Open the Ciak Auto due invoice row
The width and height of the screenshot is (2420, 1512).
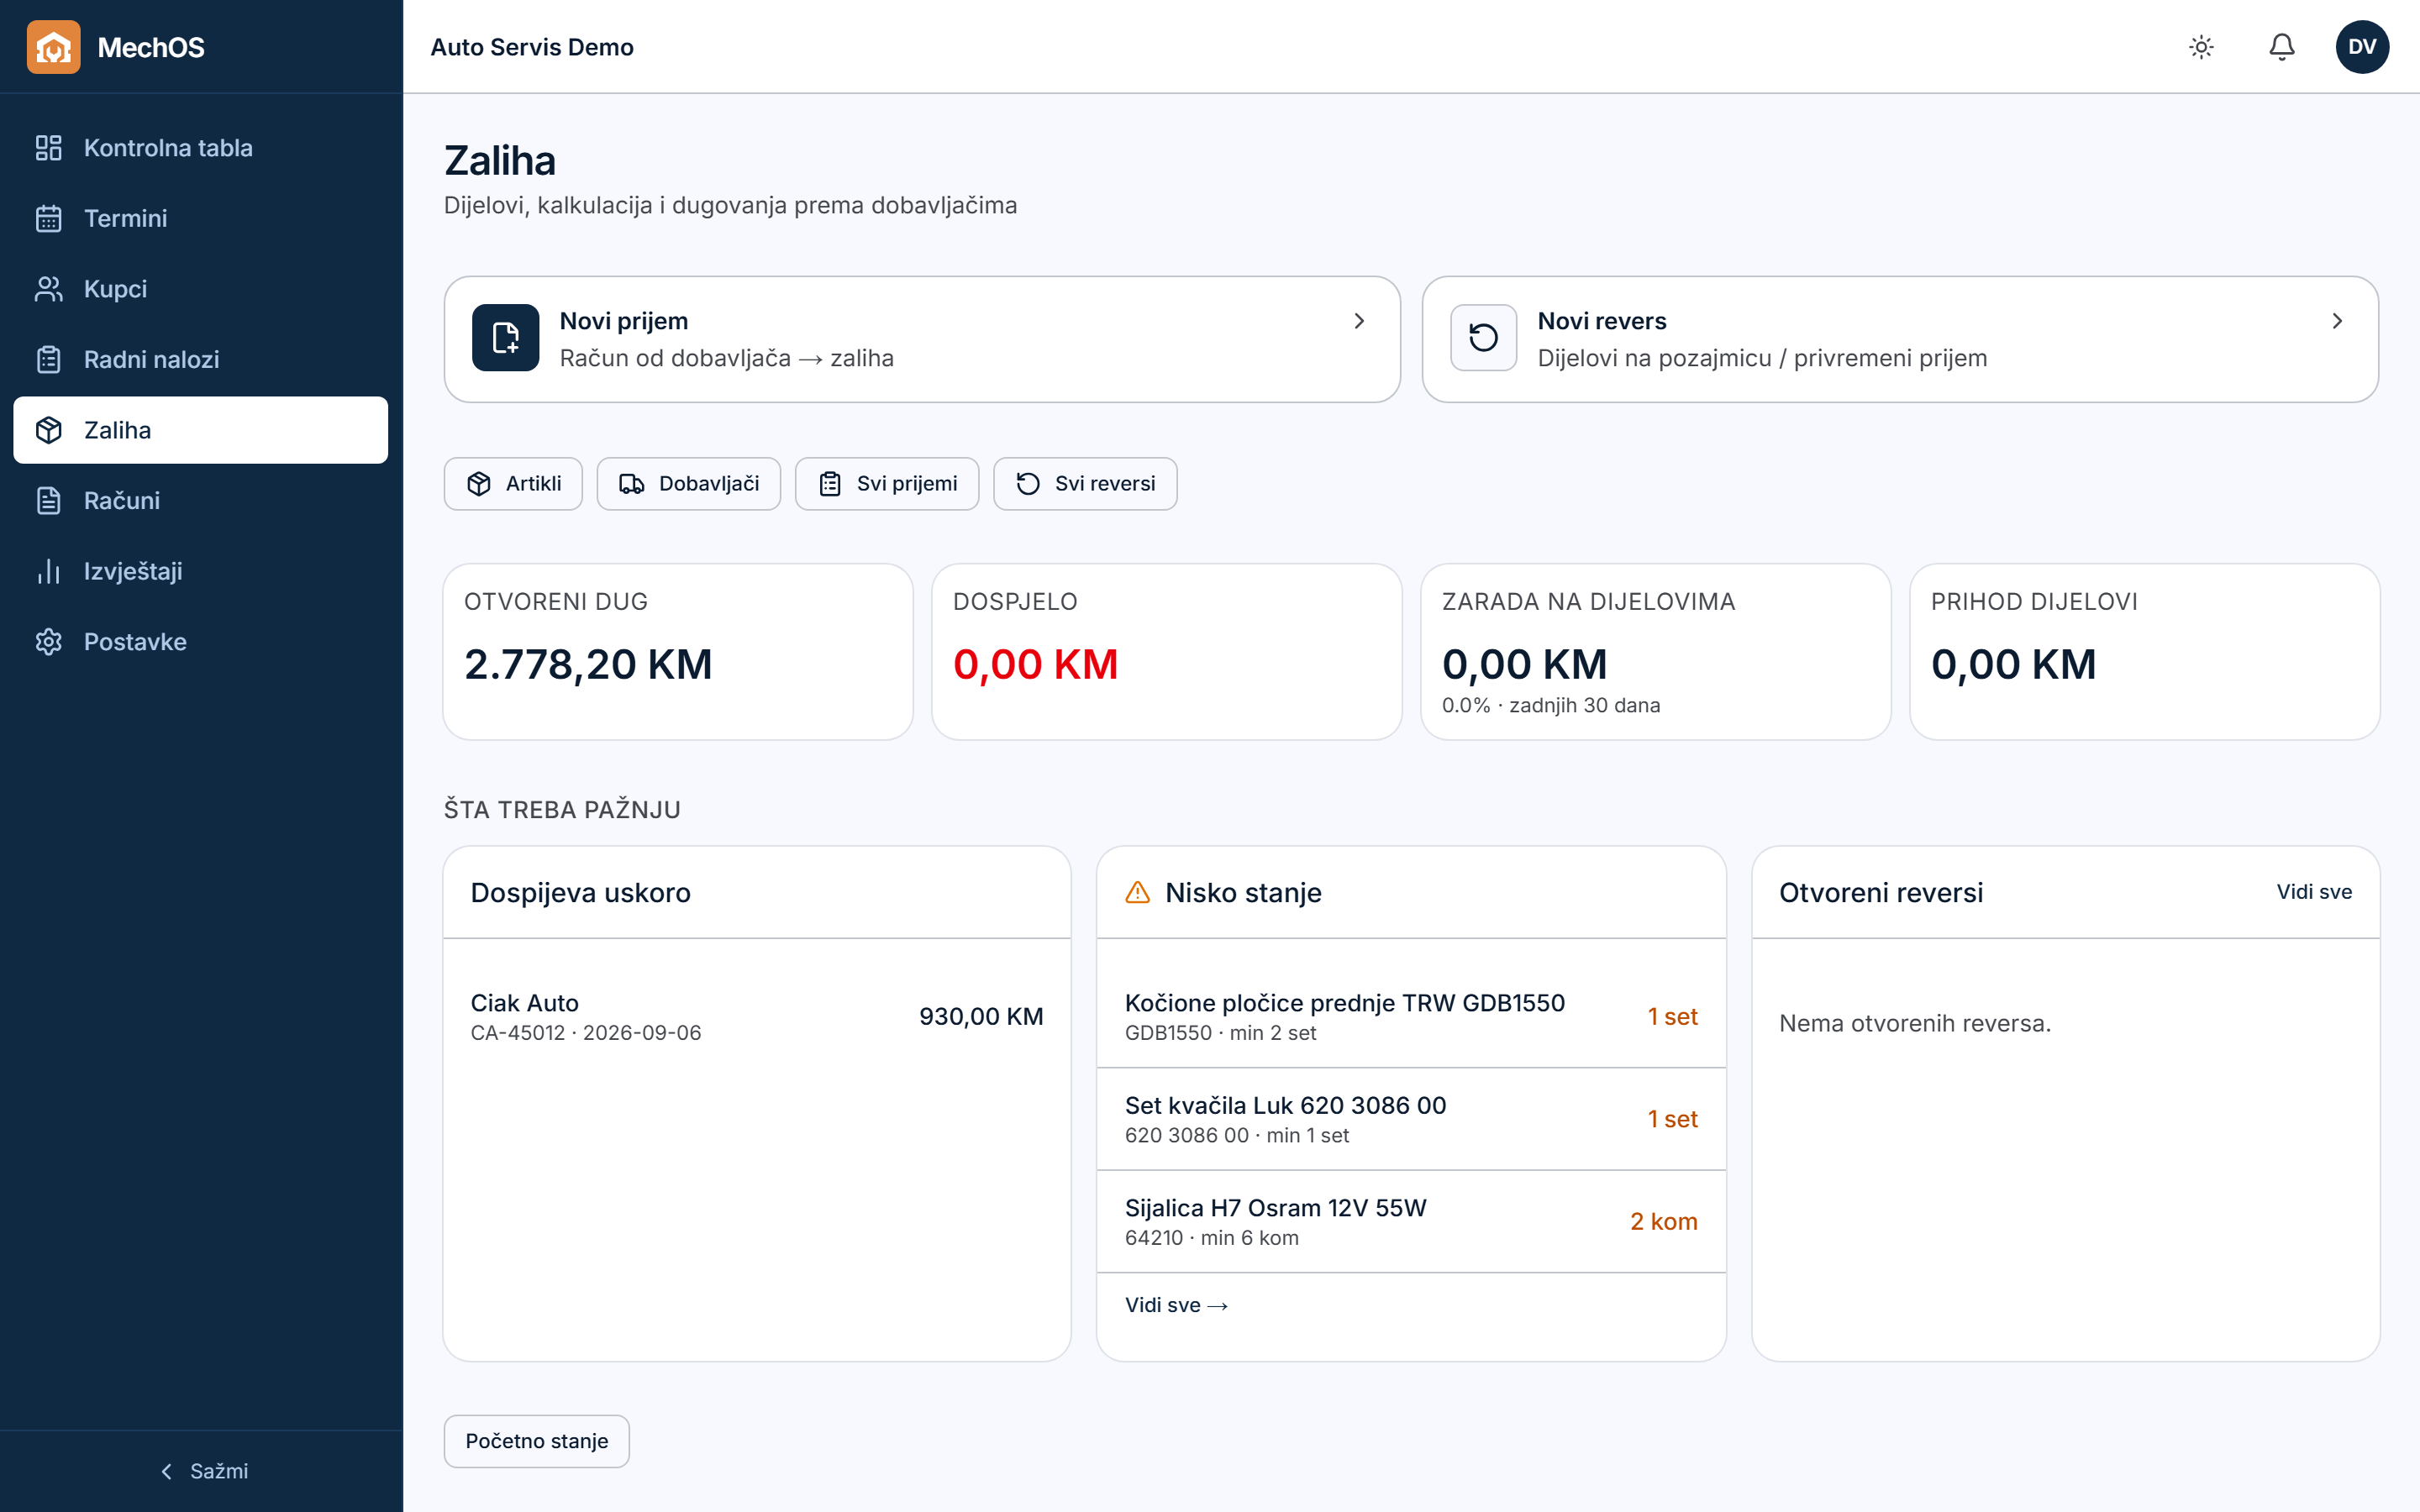point(757,1017)
